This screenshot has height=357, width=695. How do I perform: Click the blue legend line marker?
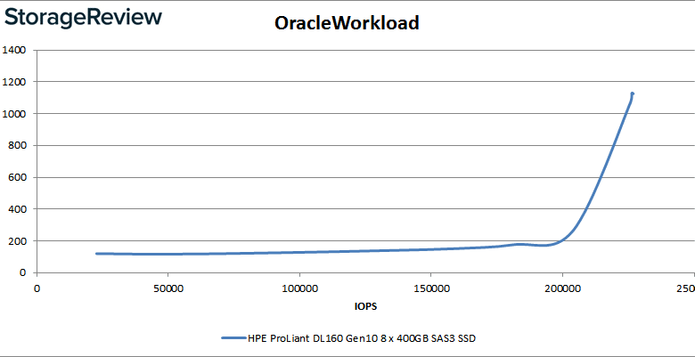[234, 338]
